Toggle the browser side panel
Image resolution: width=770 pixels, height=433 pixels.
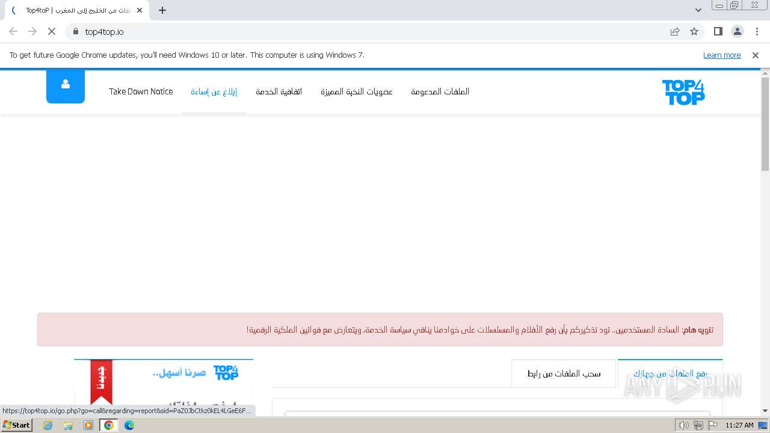(x=718, y=31)
